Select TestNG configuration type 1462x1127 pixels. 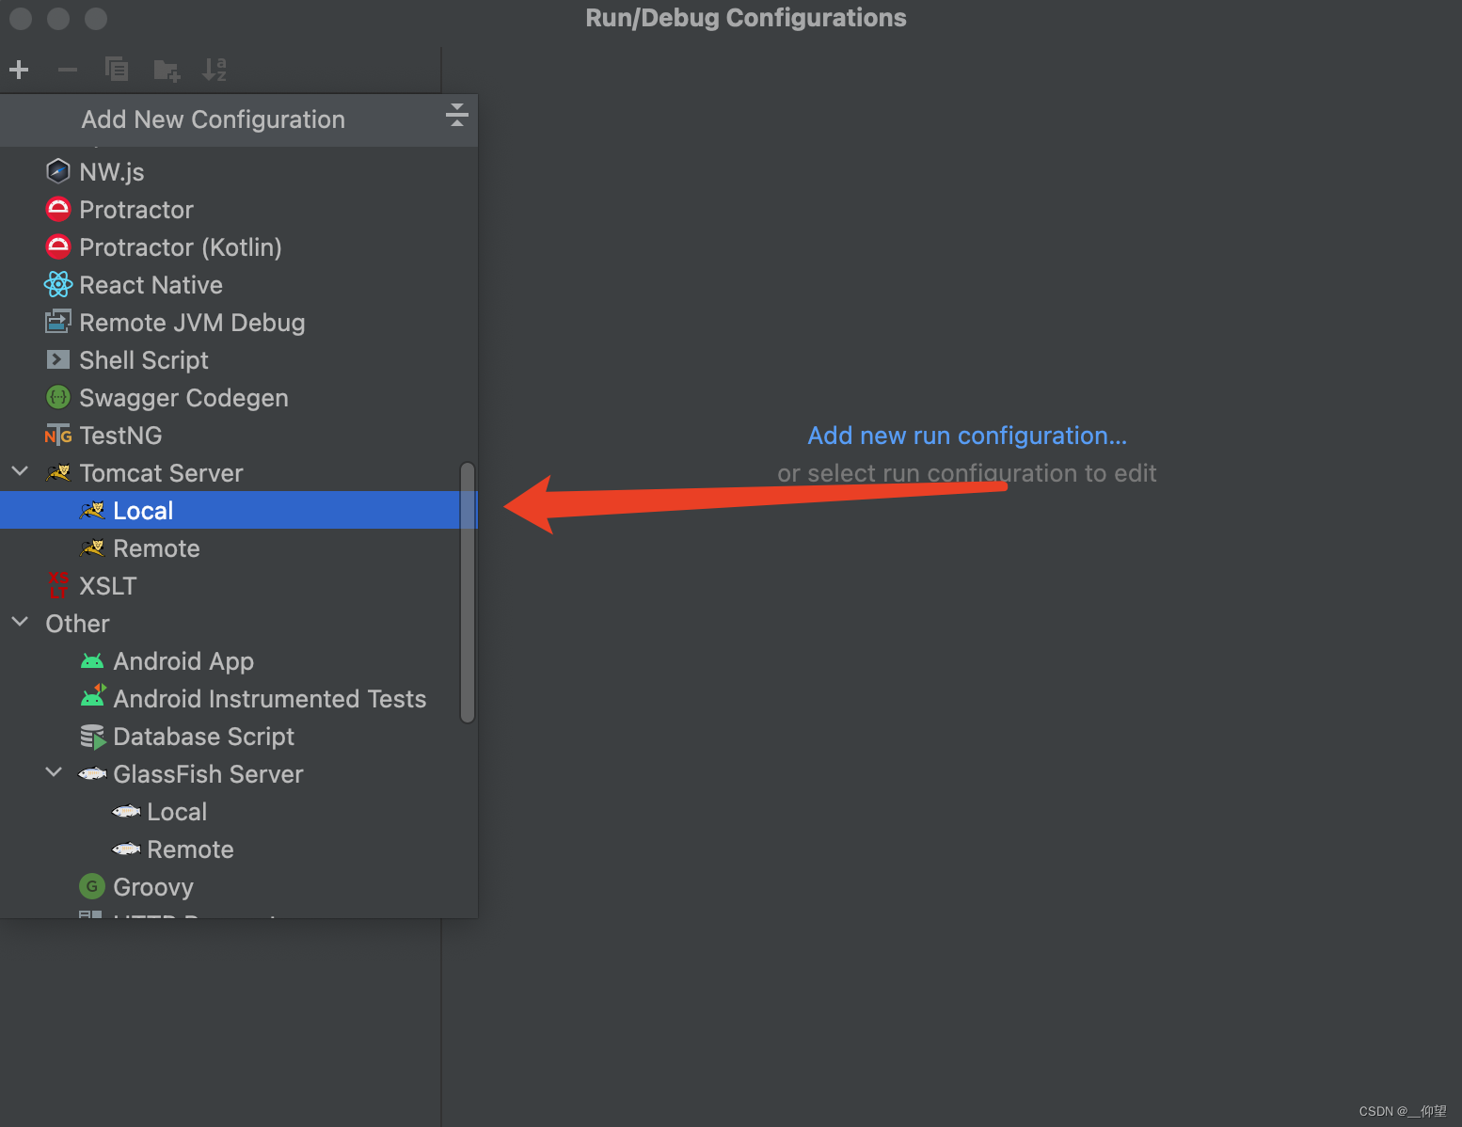pos(239,435)
